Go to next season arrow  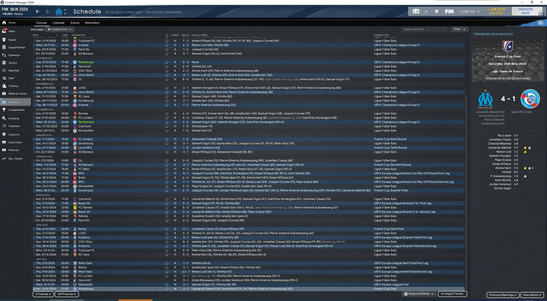tap(445, 30)
